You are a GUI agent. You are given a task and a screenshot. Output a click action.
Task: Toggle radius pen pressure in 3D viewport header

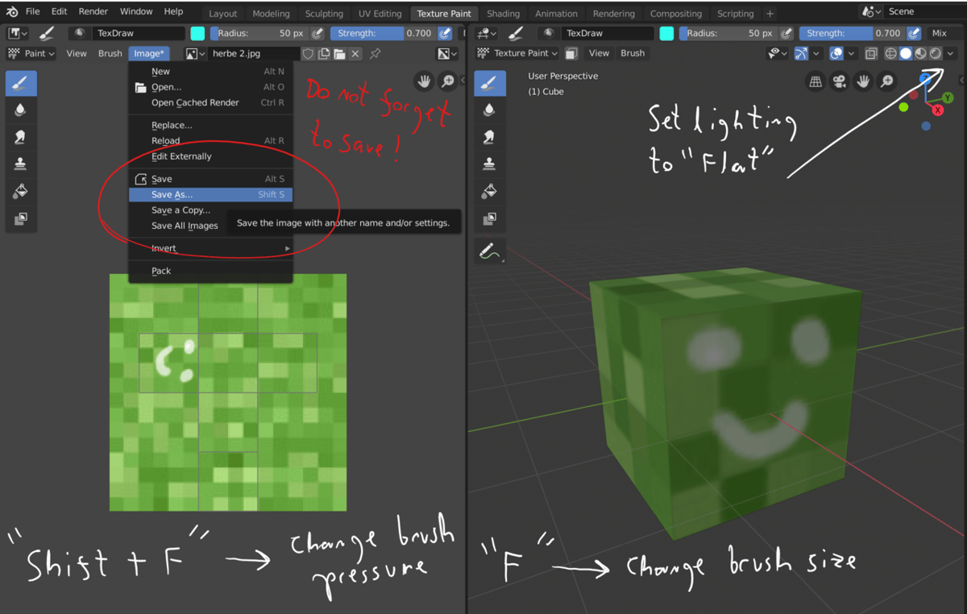[786, 34]
